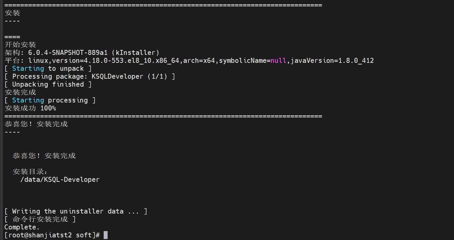
Task: Click the 'Writing the uninstaller data' line
Action: (x=76, y=211)
